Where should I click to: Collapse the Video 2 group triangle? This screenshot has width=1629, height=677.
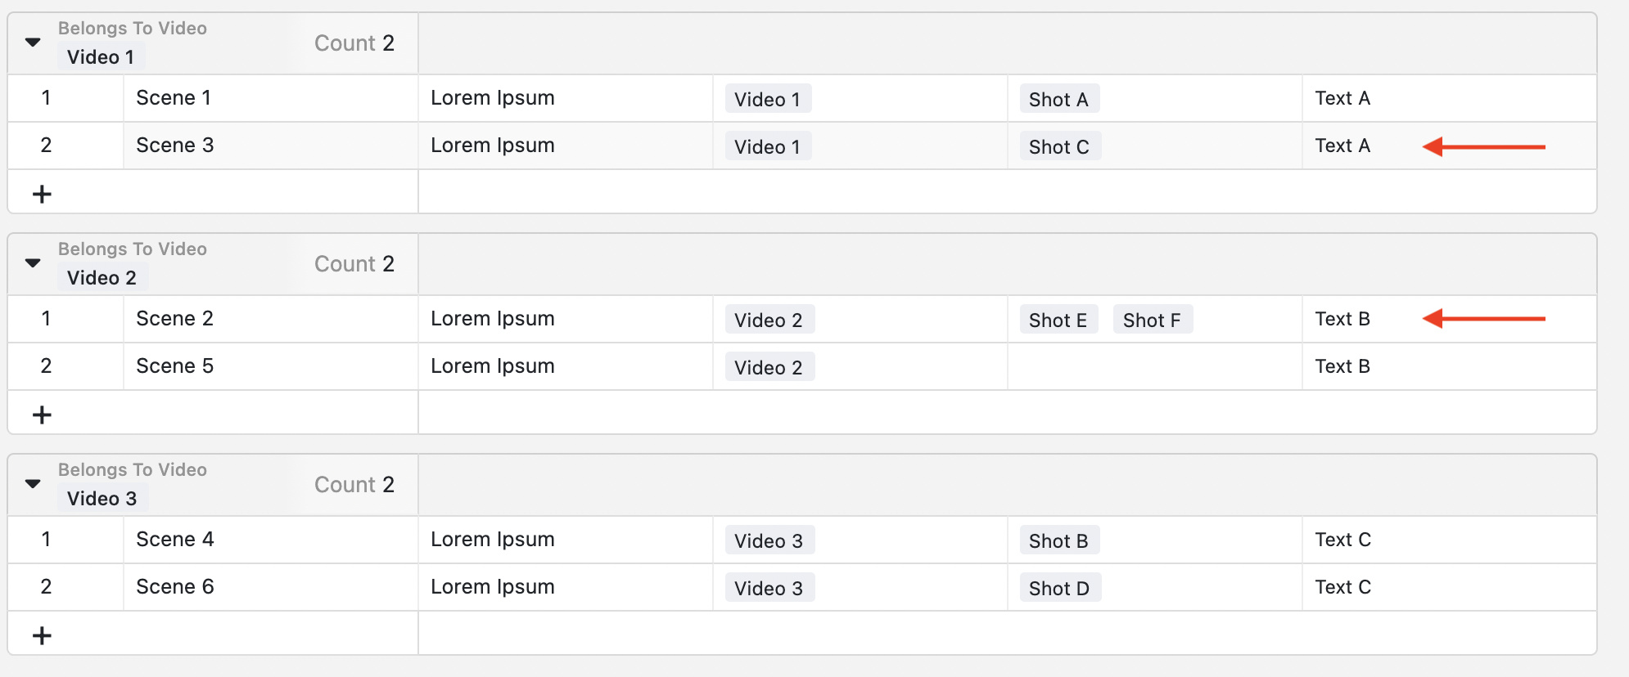tap(33, 262)
